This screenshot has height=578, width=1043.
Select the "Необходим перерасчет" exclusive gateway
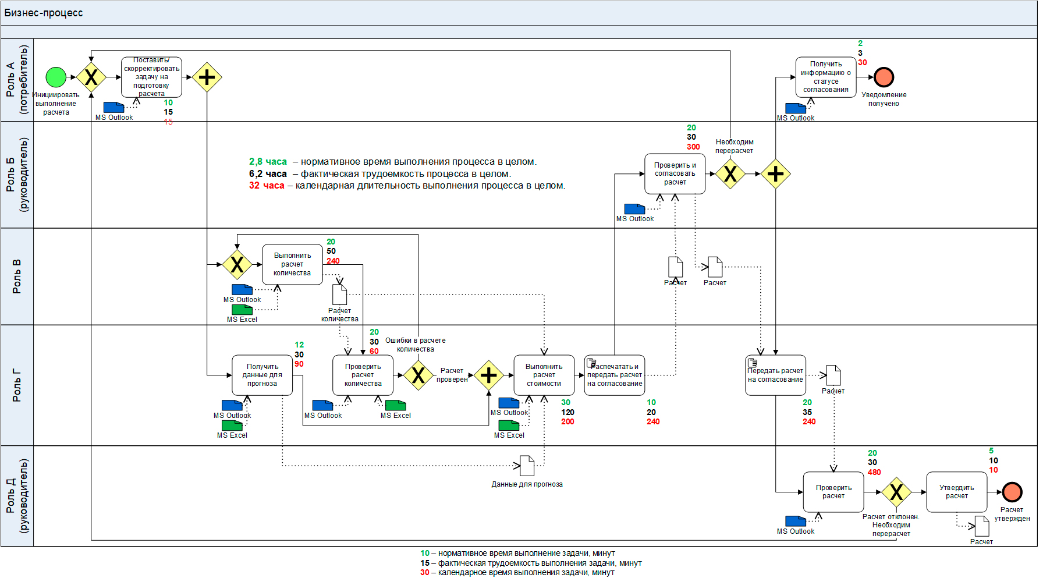pos(730,173)
